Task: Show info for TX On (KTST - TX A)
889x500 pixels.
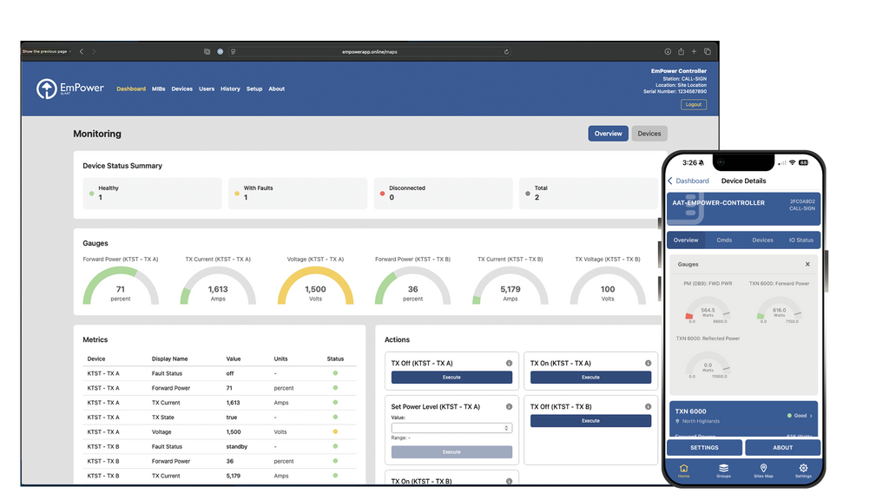Action: tap(648, 364)
